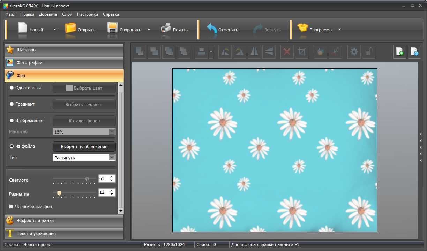Open the Настройки menu
The image size is (427, 251).
88,14
